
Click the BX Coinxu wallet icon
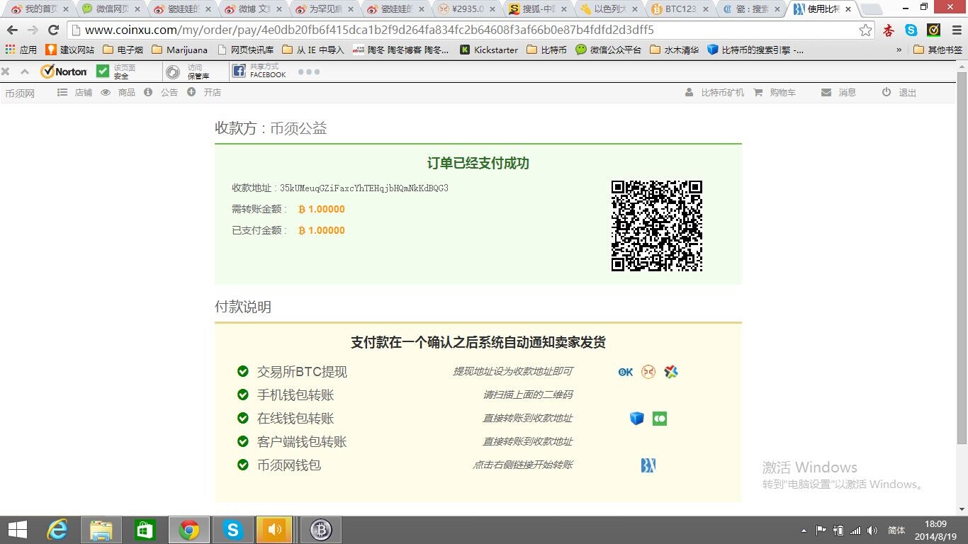click(x=648, y=465)
